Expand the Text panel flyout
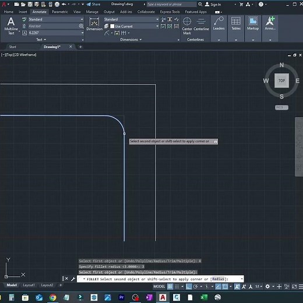Image resolution: width=303 pixels, height=303 pixels. 41,40
